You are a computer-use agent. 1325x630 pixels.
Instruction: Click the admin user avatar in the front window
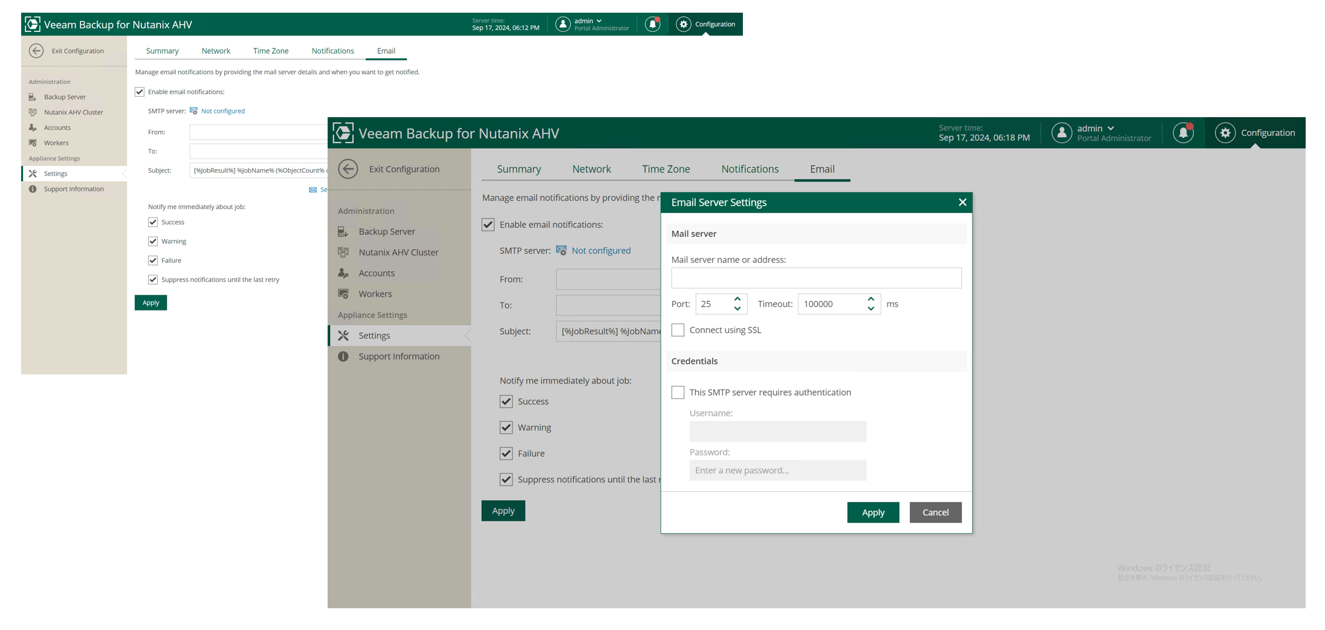[x=1062, y=133]
